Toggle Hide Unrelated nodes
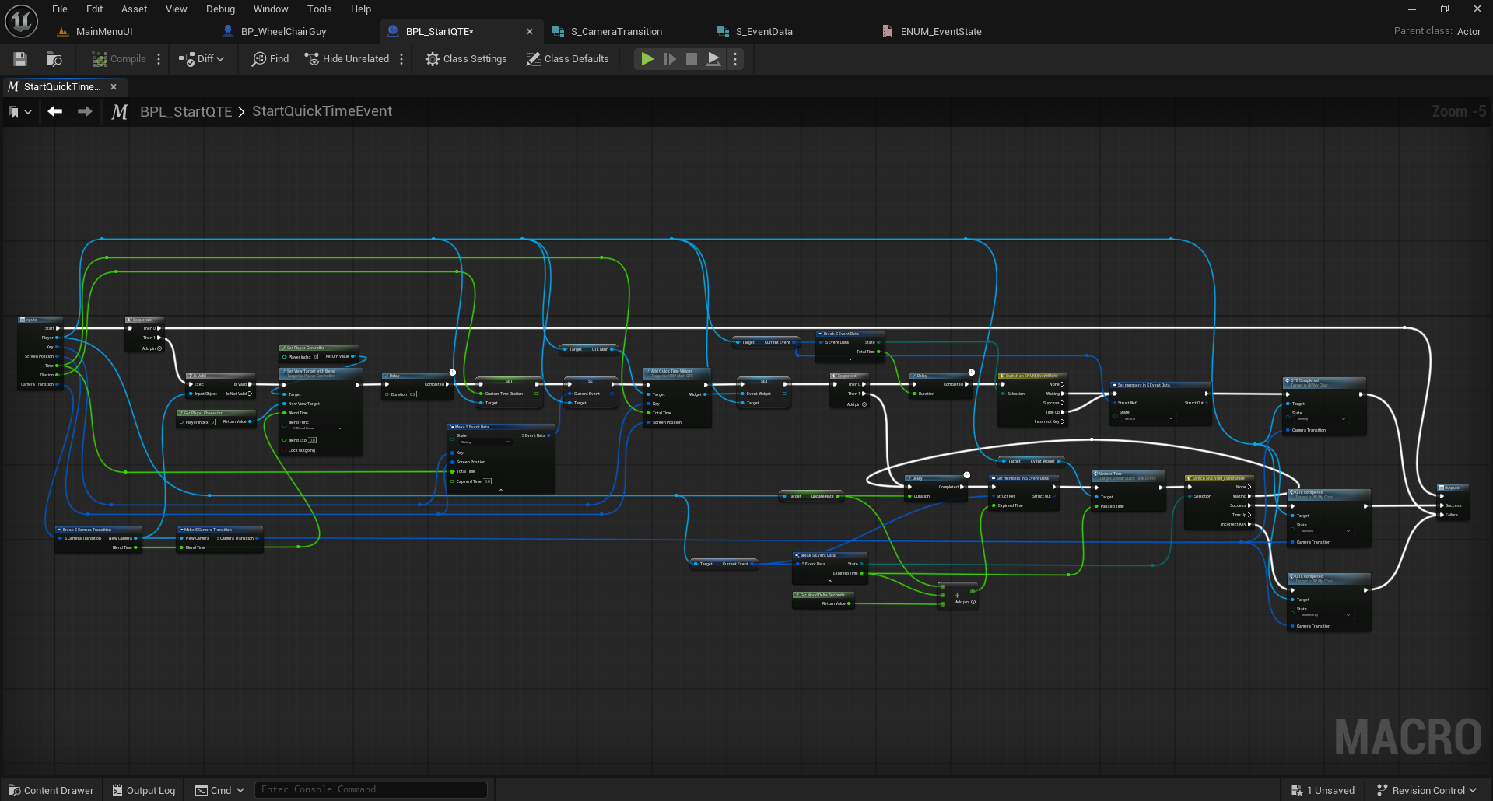Viewport: 1493px width, 801px height. click(346, 59)
